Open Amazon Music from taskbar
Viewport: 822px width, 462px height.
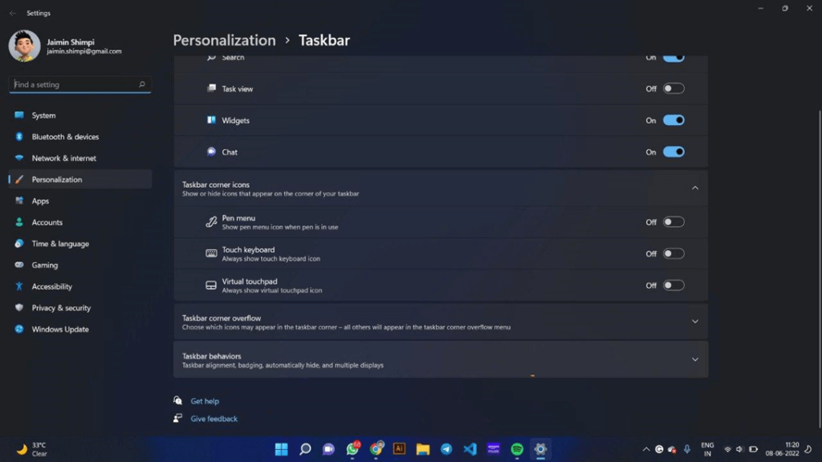point(494,449)
